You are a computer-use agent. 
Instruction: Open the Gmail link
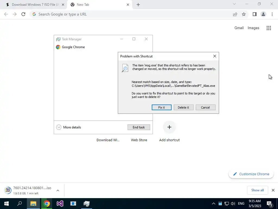pos(239,28)
